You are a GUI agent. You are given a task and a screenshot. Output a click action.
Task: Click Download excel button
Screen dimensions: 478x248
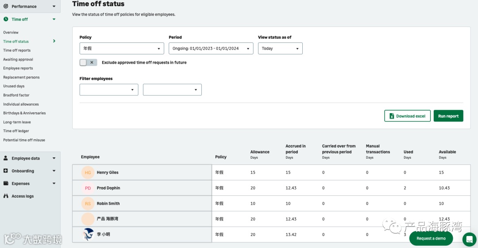click(407, 116)
